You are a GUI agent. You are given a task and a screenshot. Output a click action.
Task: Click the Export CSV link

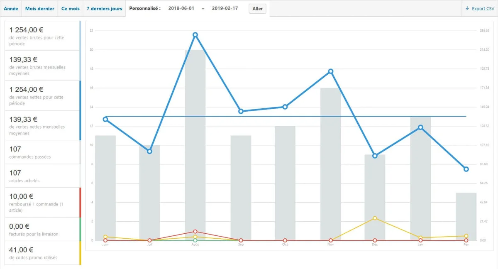(x=483, y=9)
